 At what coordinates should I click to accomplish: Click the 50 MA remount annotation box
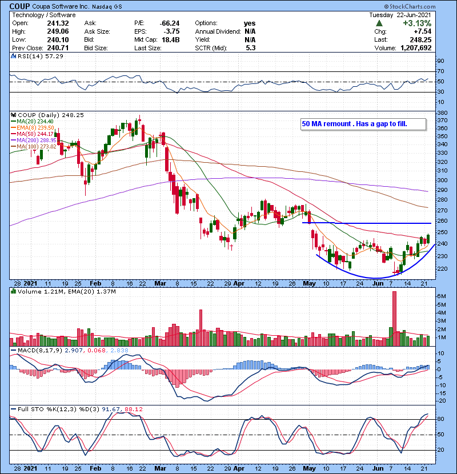[363, 124]
